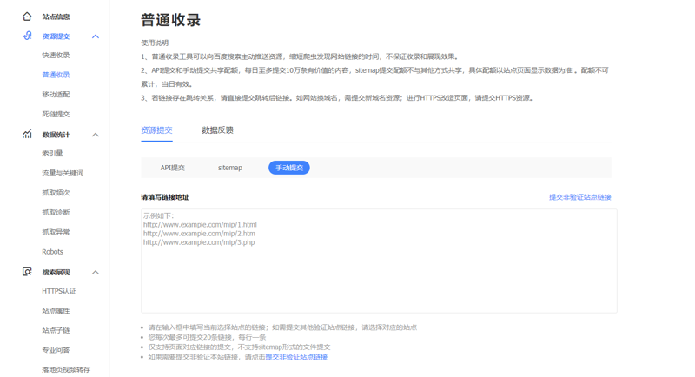Choose the sitemap submission method
Viewport: 695px width, 377px height.
click(230, 168)
